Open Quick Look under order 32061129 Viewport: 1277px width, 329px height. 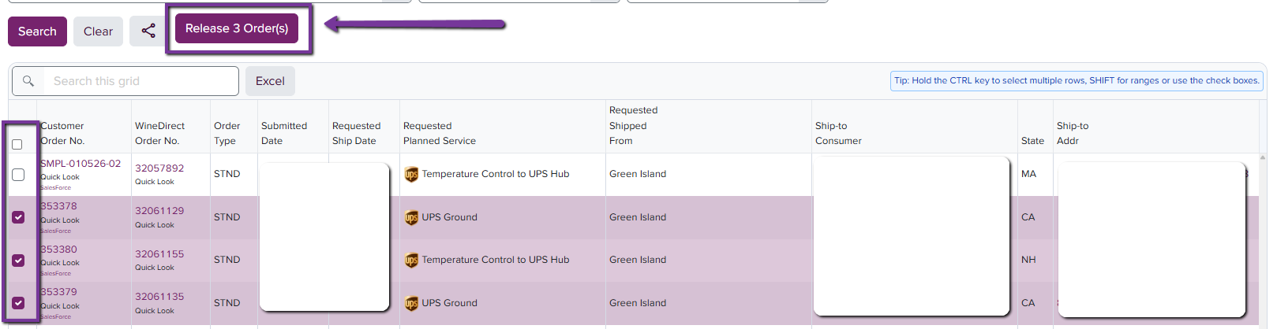(155, 225)
